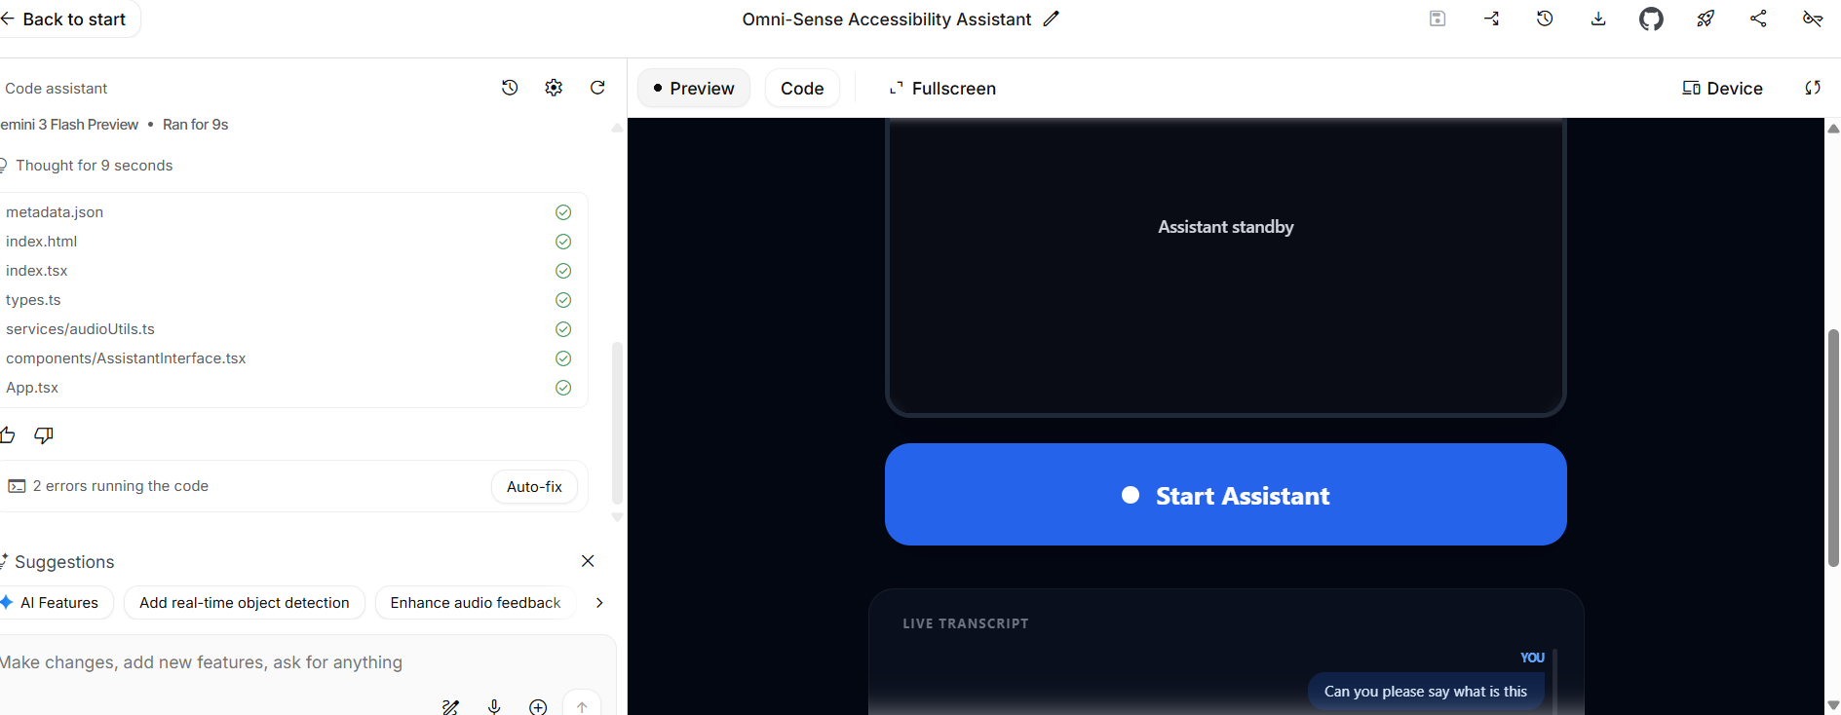Image resolution: width=1841 pixels, height=715 pixels.
Task: Reset code assistant conversation with refresh icon
Action: [597, 88]
